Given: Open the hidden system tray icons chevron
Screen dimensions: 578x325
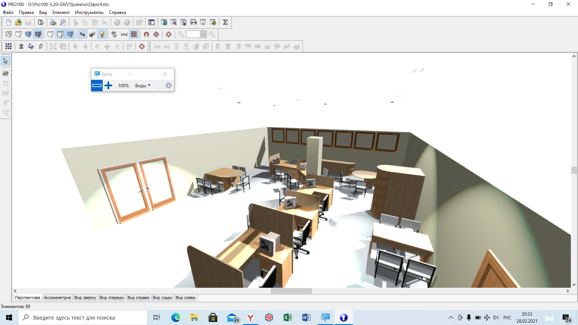Looking at the screenshot, I should (451, 317).
